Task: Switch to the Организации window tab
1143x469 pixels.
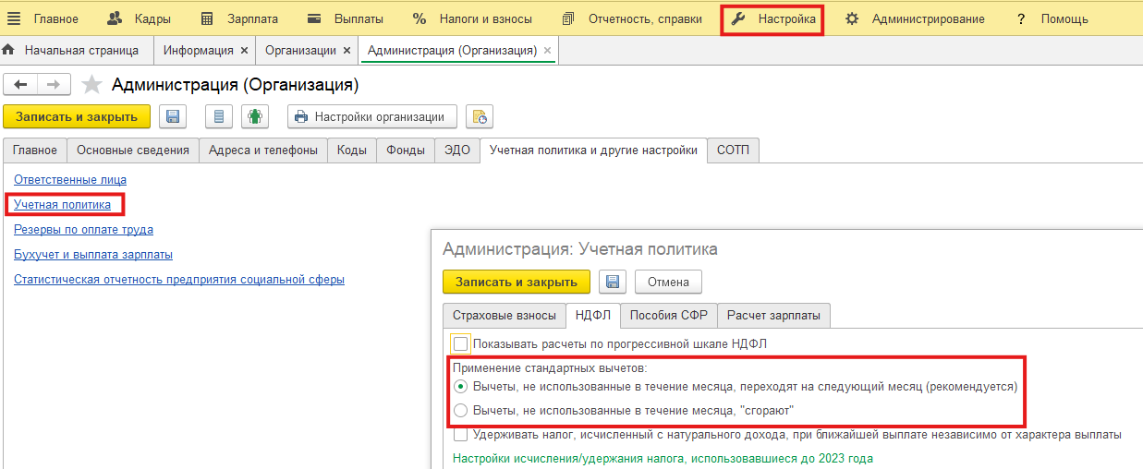Action: pyautogui.click(x=300, y=50)
